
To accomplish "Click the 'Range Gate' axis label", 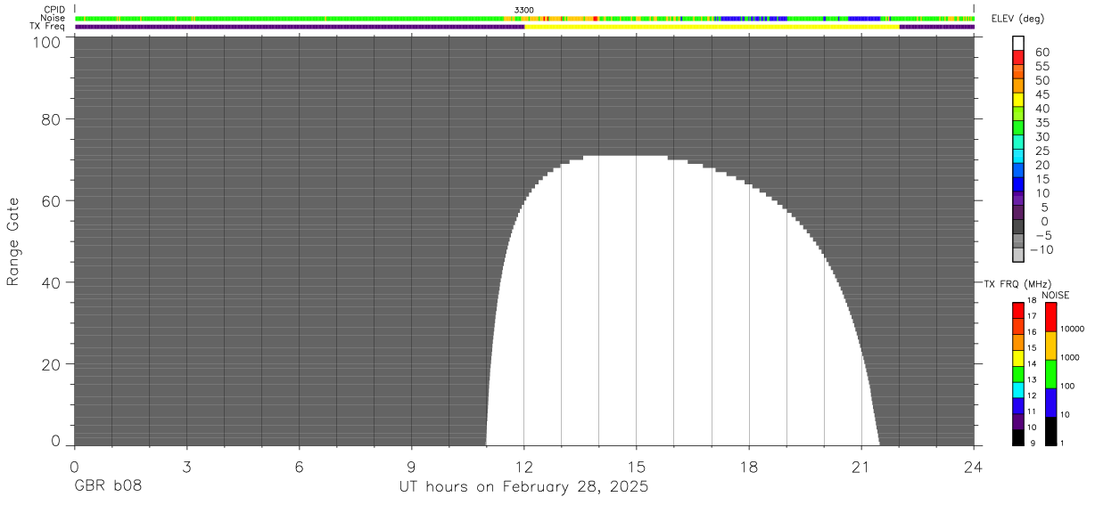I will click(13, 241).
